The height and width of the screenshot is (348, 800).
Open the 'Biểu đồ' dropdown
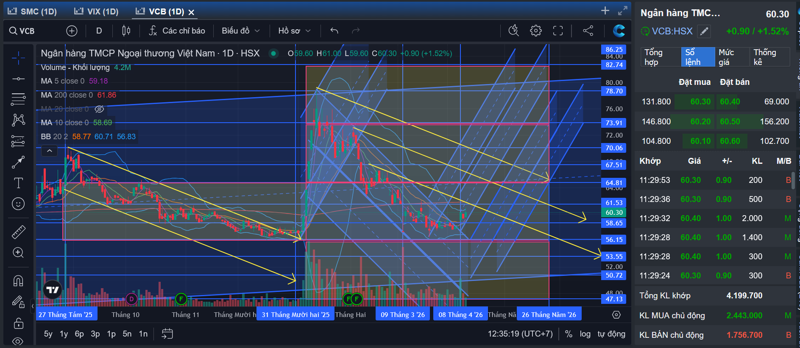tap(240, 31)
